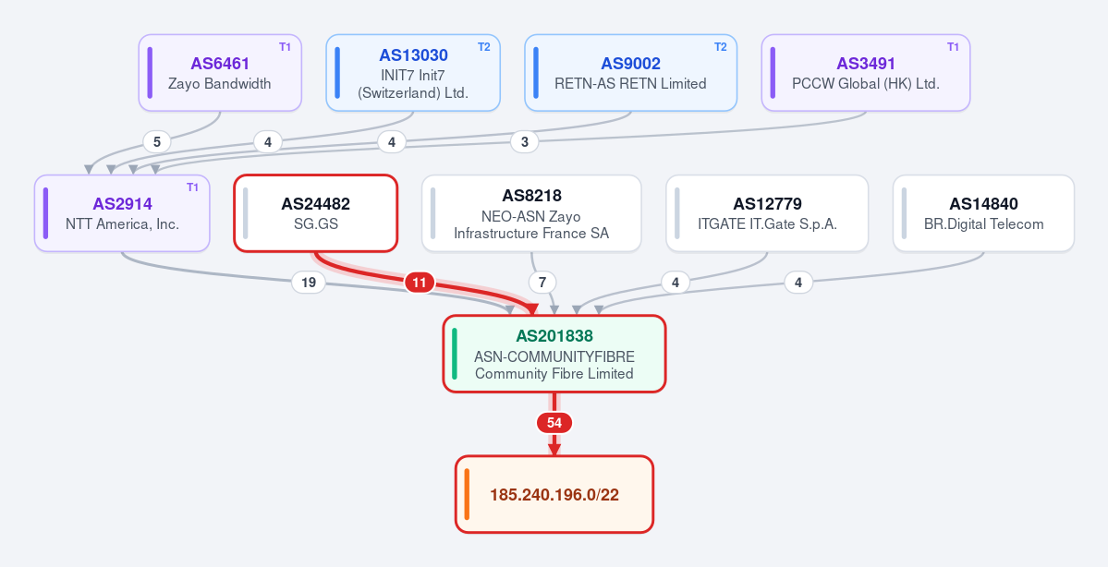Select the 185.240.196.0/22 prefix box

pyautogui.click(x=554, y=494)
